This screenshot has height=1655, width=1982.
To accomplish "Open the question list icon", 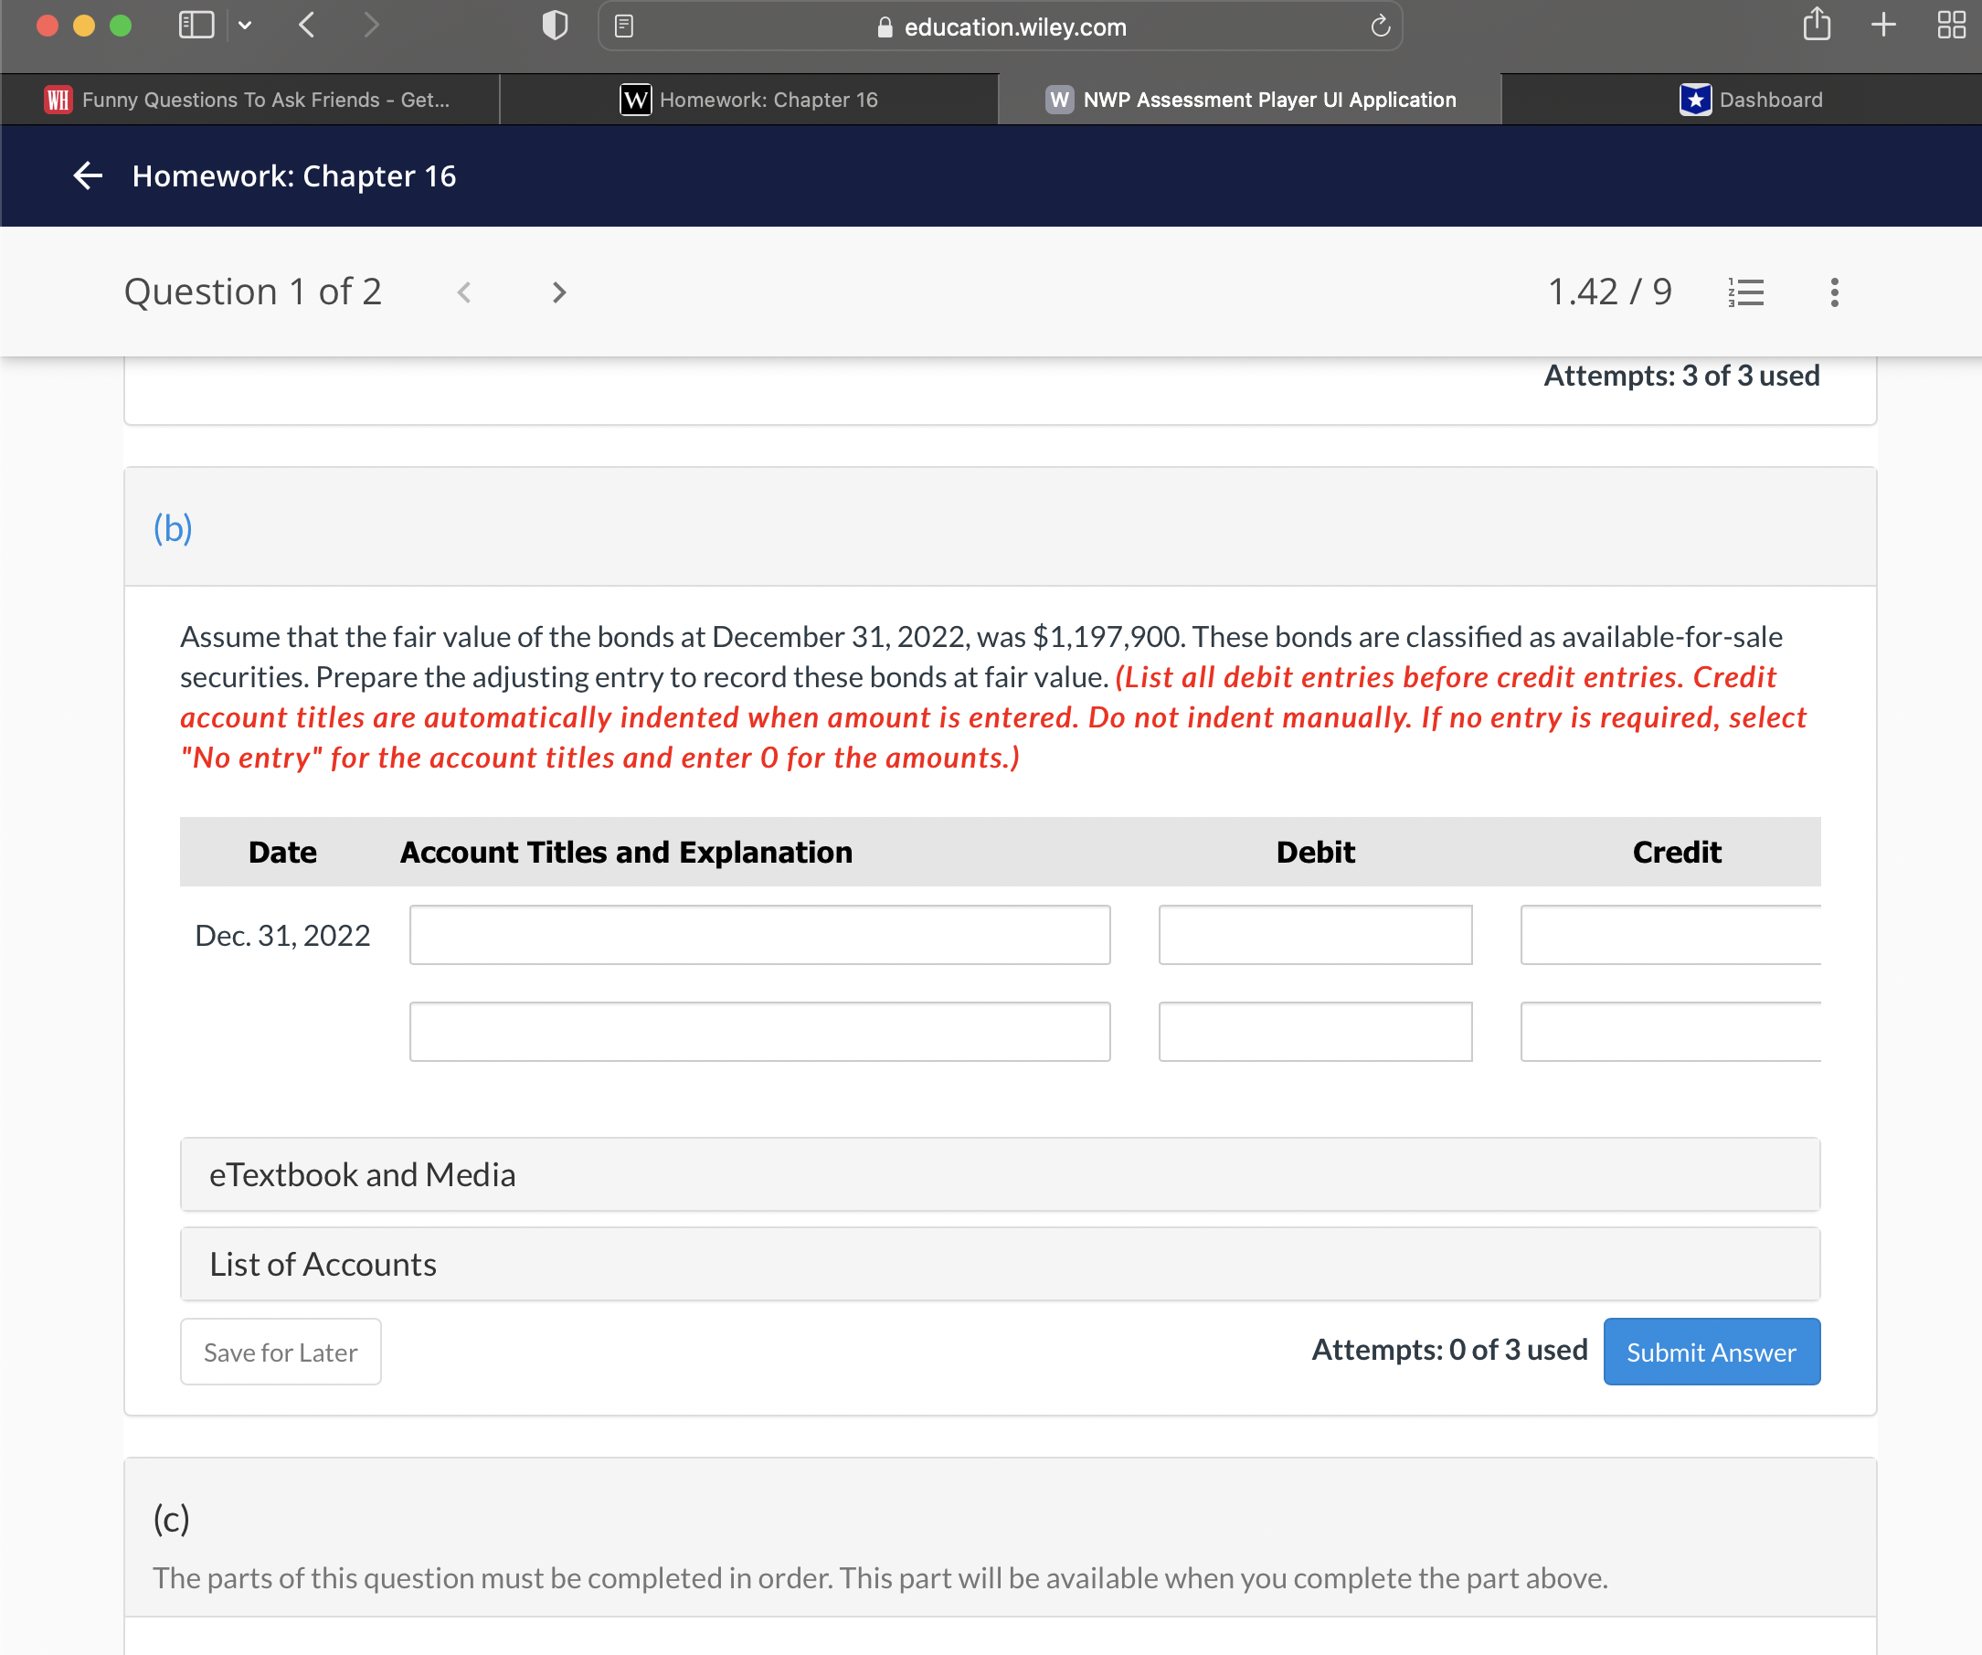I will pyautogui.click(x=1745, y=292).
